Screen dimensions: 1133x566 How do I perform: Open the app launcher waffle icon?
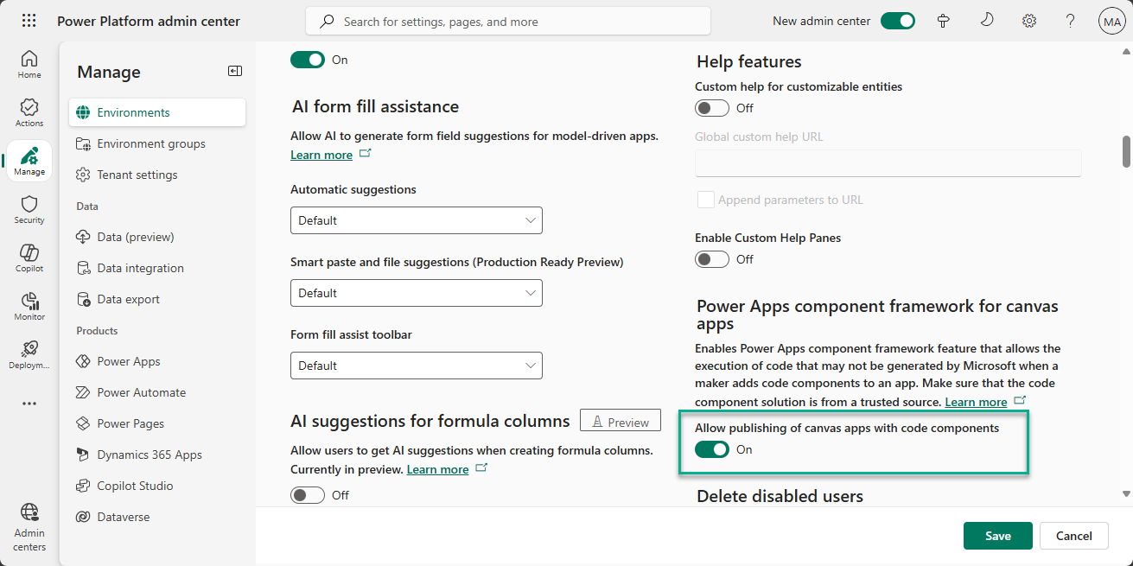click(29, 21)
